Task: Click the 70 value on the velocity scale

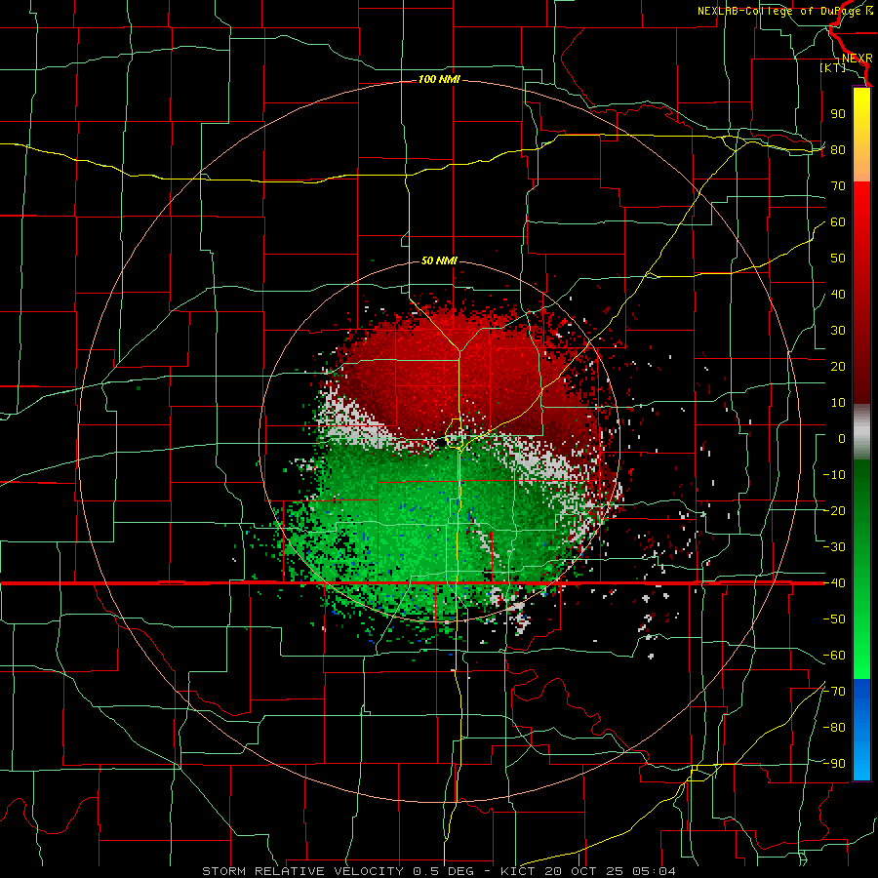Action: (x=838, y=186)
